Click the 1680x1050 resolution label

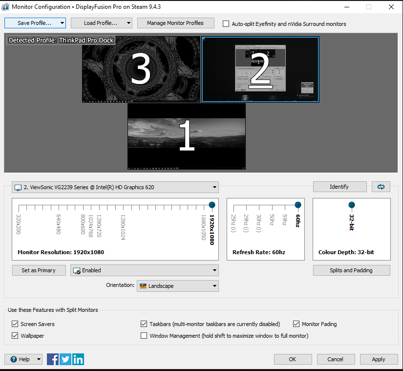(x=204, y=227)
